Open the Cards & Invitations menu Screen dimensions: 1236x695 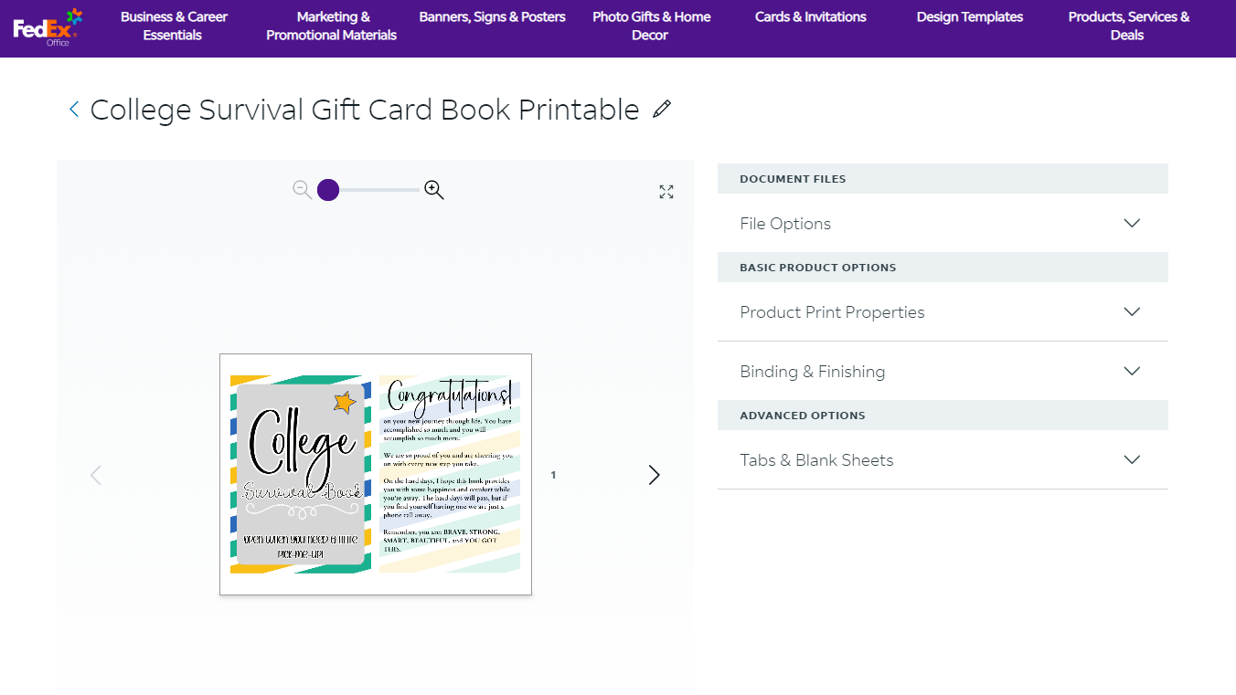(x=811, y=17)
